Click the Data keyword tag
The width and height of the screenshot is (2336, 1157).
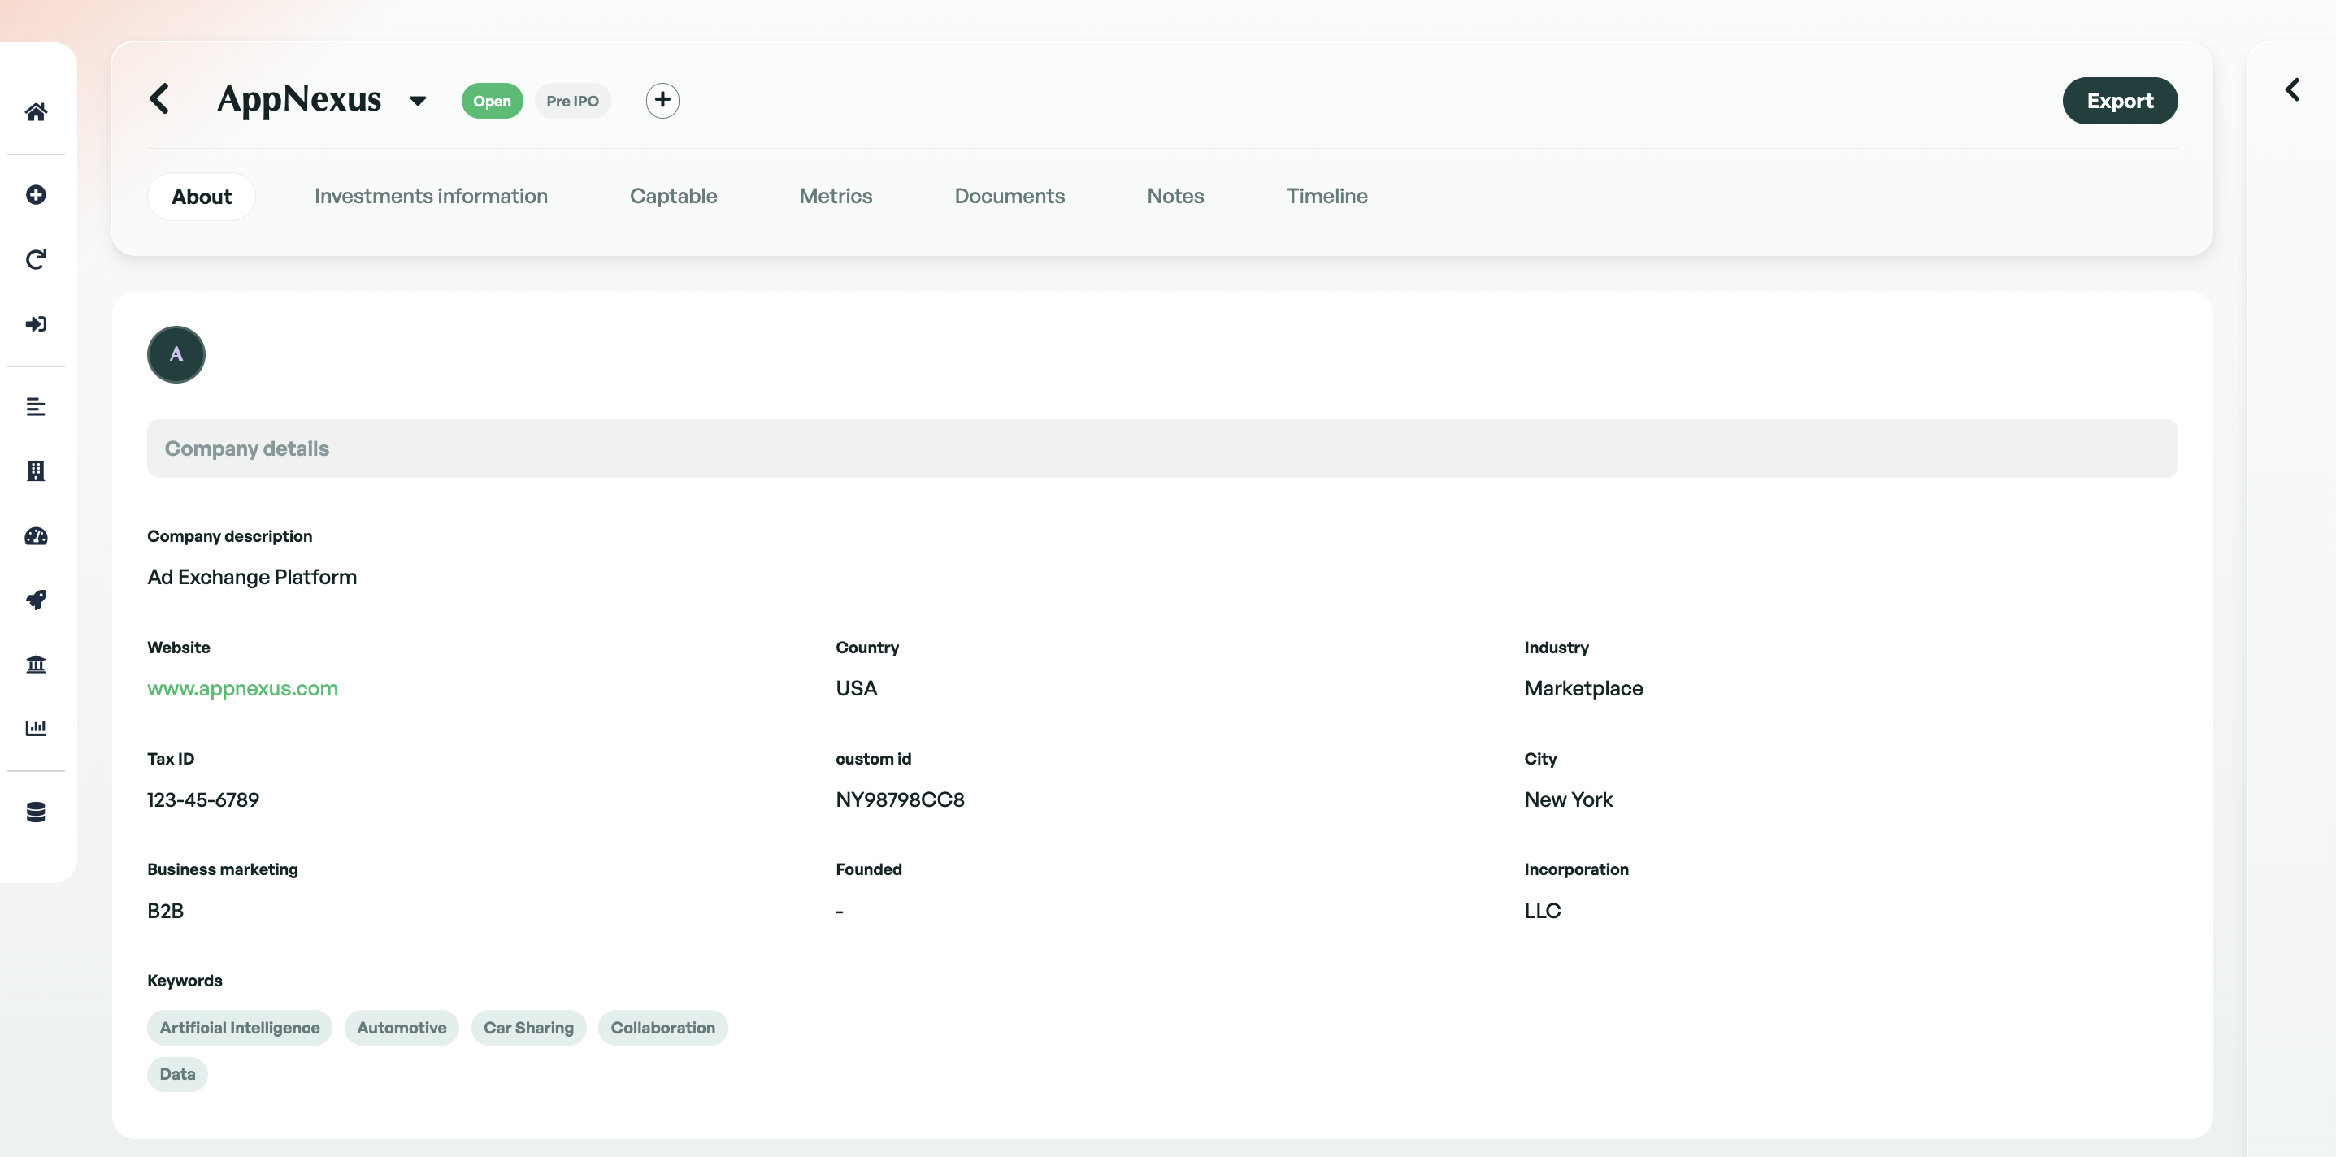click(178, 1074)
